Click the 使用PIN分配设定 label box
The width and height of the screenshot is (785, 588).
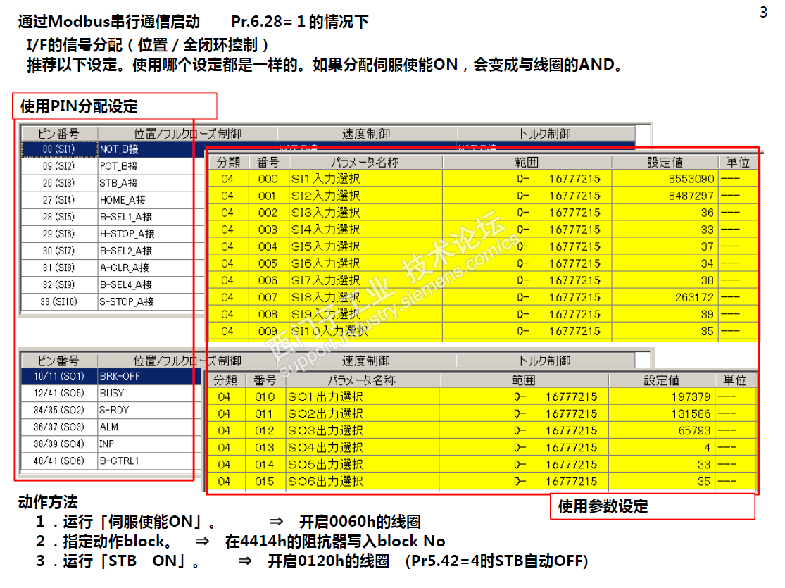[x=115, y=106]
